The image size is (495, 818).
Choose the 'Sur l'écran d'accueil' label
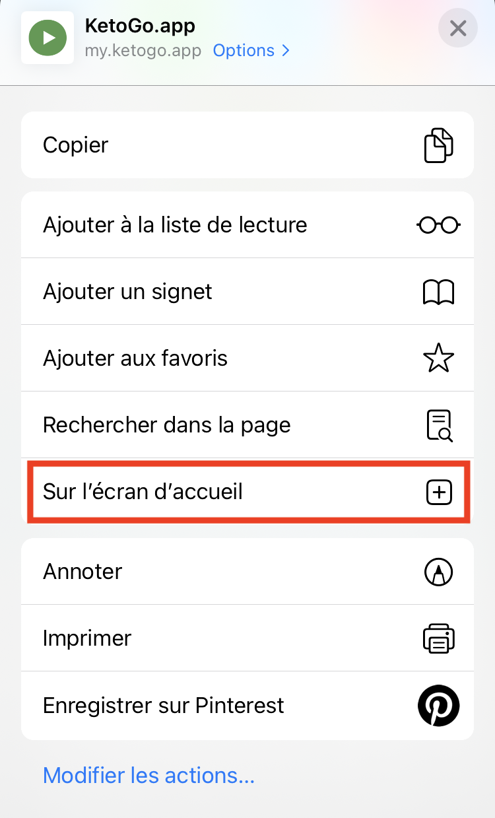(x=143, y=492)
